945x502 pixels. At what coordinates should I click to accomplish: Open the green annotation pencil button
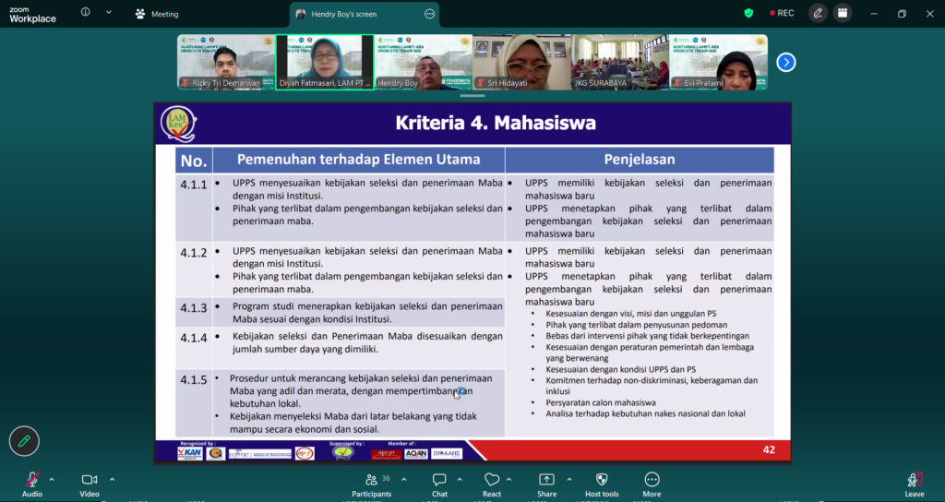click(24, 441)
